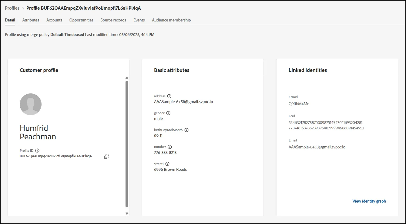Viewport: 406px width, 224px height.
Task: Open the Events tab
Action: (139, 20)
